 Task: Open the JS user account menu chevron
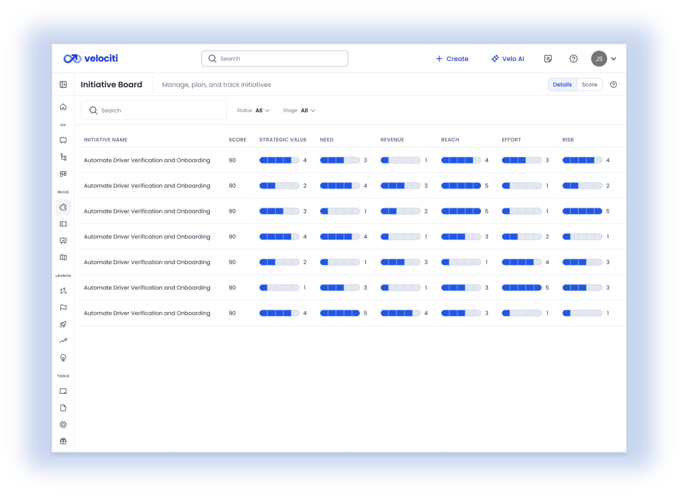[x=613, y=59]
